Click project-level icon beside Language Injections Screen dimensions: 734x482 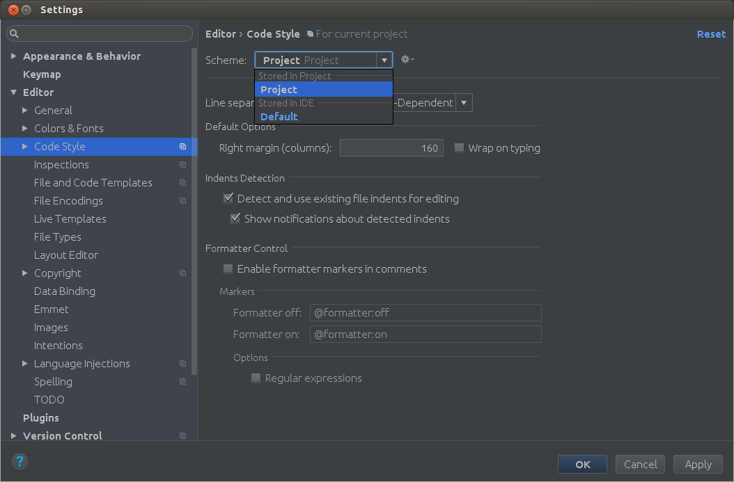[x=182, y=364]
